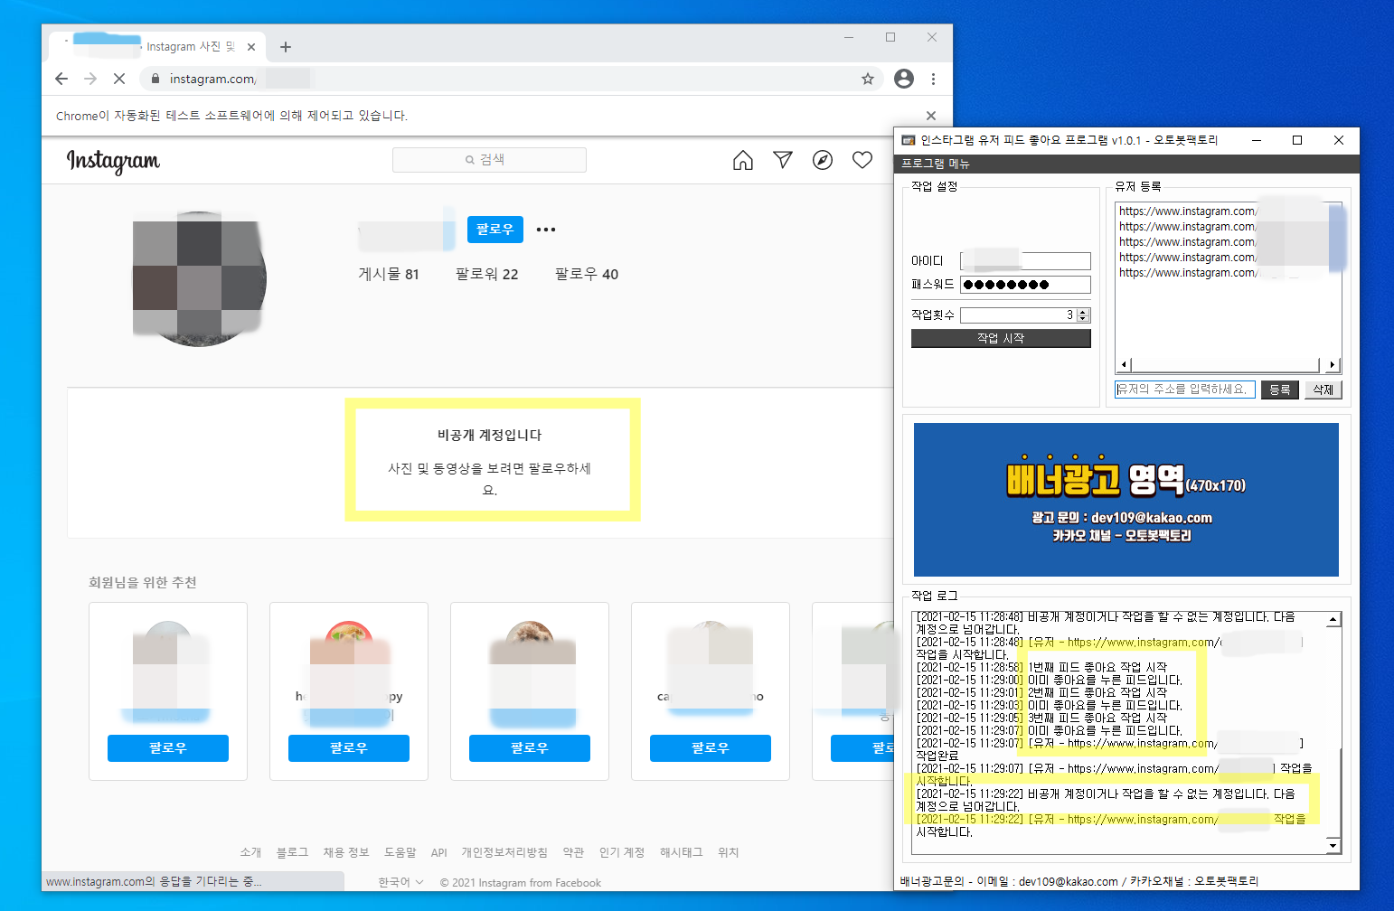Go forward in Chrome browser
This screenshot has height=911, width=1394.
point(90,79)
